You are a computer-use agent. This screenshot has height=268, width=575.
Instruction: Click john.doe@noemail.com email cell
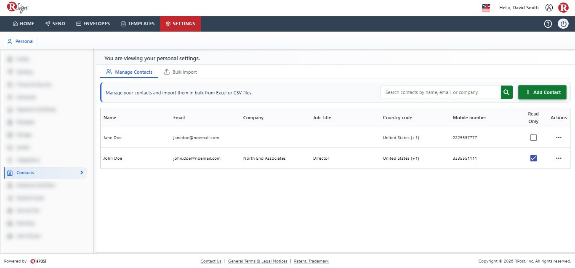197,158
